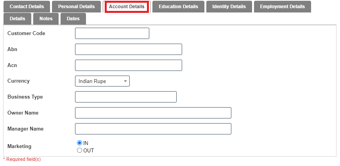Click the OUT label under Marketing
The image size is (340, 166).
89,150
